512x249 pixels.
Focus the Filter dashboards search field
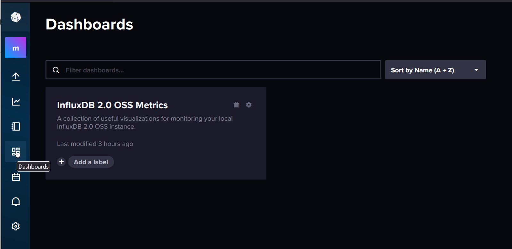pyautogui.click(x=213, y=70)
